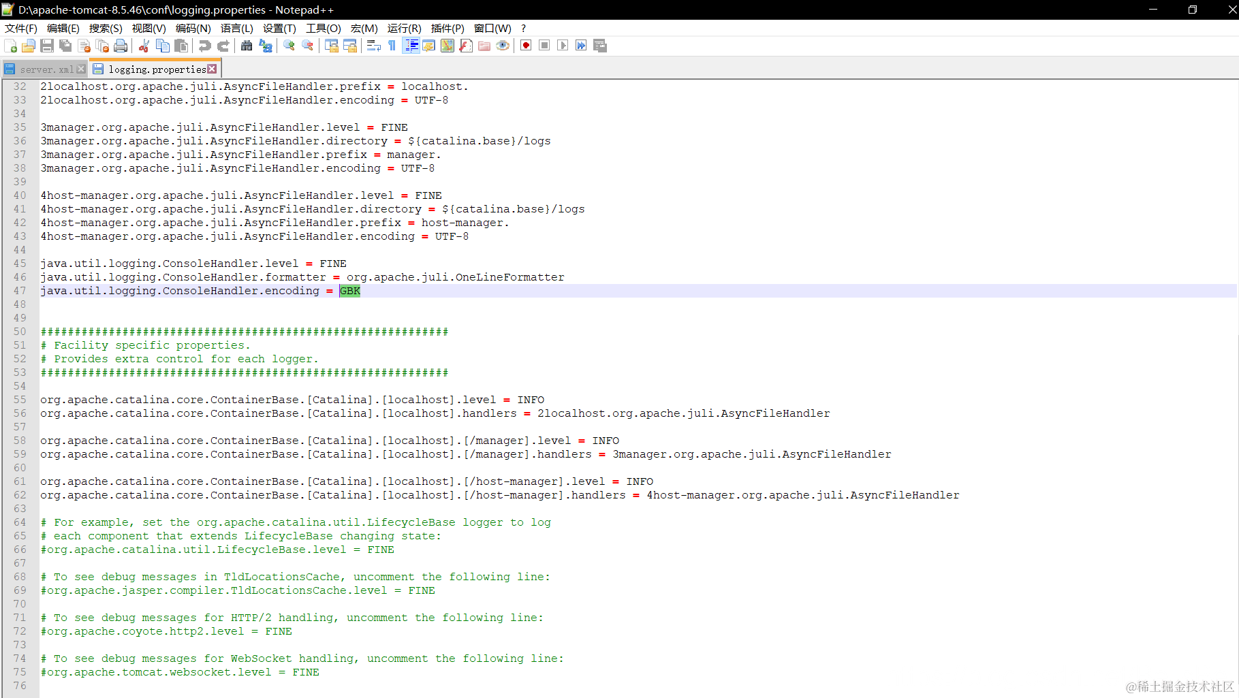1239x698 pixels.
Task: Open the 视图(V) menu
Action: (x=149, y=29)
